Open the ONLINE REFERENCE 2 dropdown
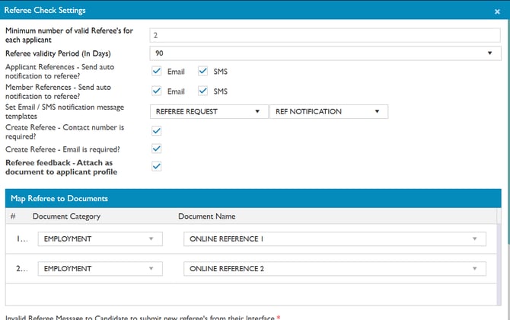 [335, 268]
